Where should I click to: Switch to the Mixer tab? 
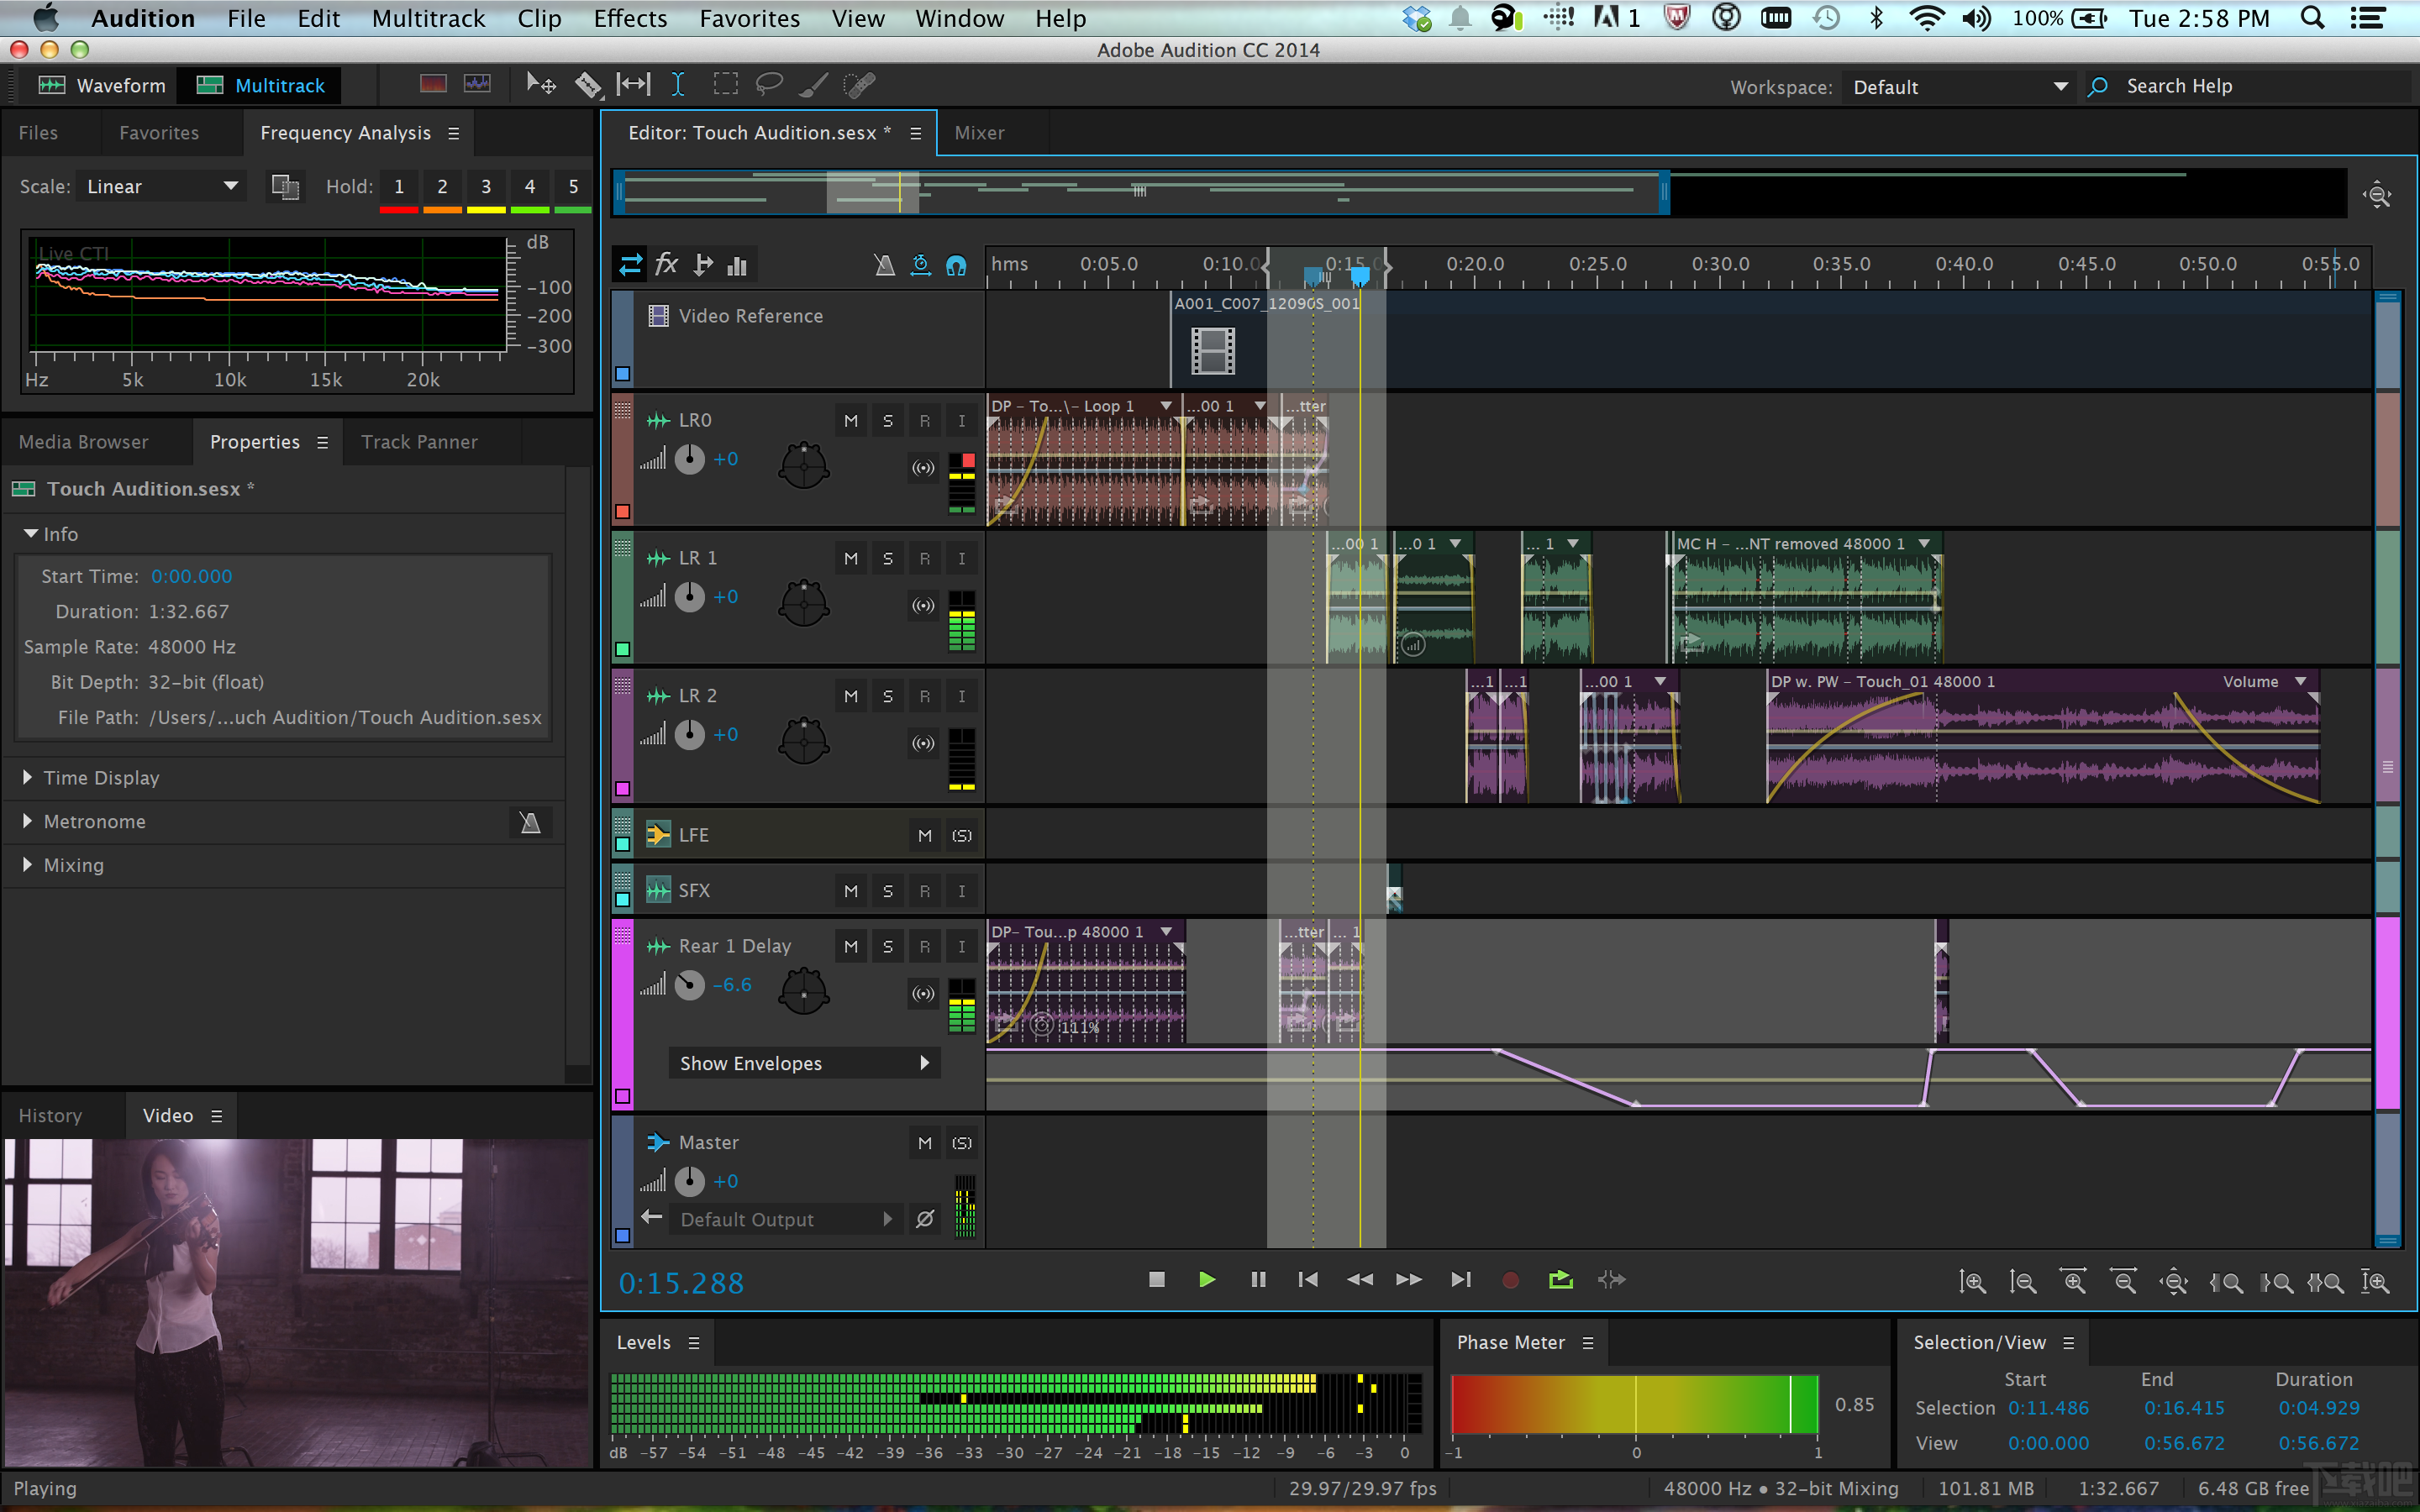[x=981, y=131]
